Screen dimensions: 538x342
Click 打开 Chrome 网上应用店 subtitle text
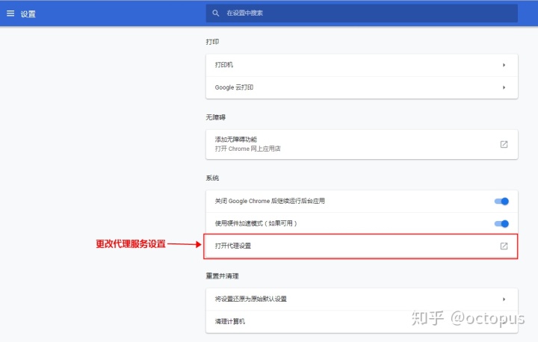(x=247, y=149)
